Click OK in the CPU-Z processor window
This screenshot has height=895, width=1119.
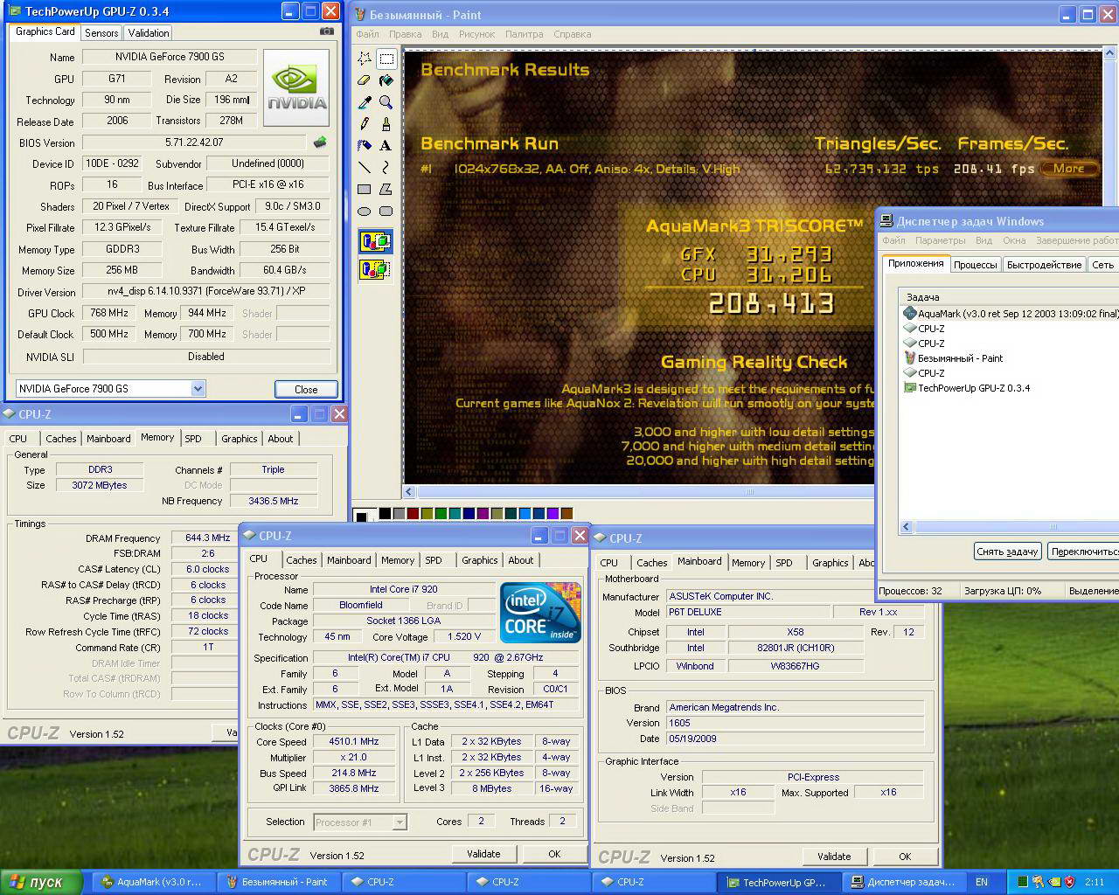pos(554,854)
